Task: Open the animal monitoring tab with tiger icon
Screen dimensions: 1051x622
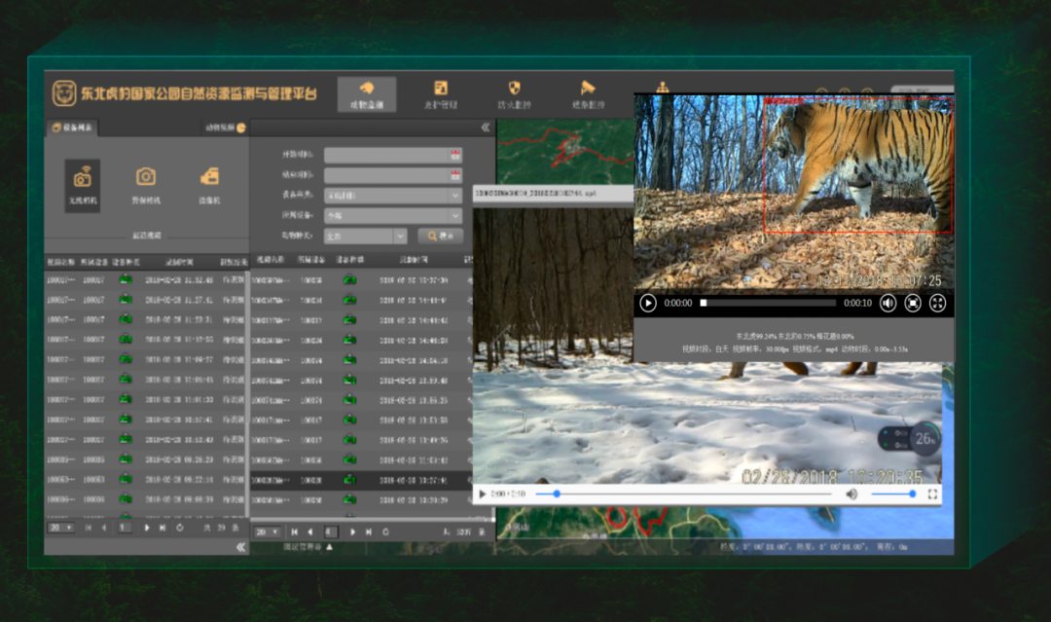Action: coord(367,94)
